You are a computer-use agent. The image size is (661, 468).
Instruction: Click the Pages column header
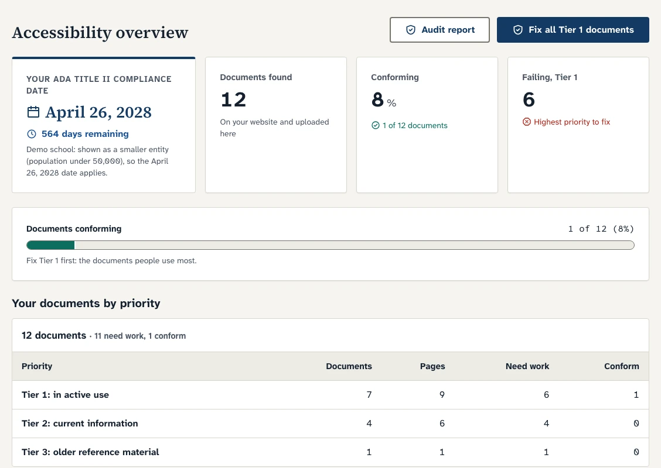(x=432, y=366)
